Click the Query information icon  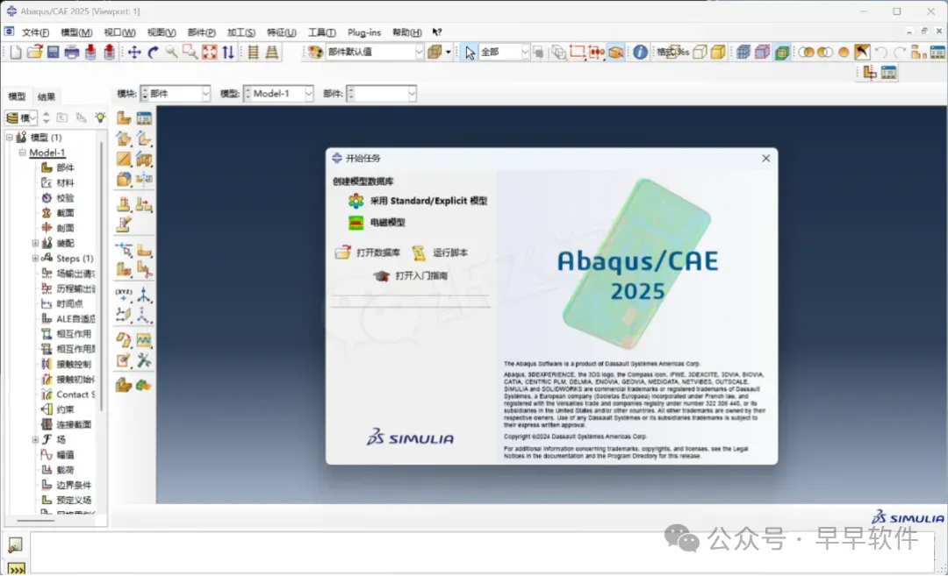tap(640, 53)
